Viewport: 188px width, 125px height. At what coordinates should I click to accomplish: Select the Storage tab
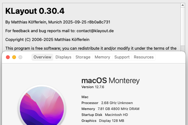pyautogui.click(x=83, y=57)
